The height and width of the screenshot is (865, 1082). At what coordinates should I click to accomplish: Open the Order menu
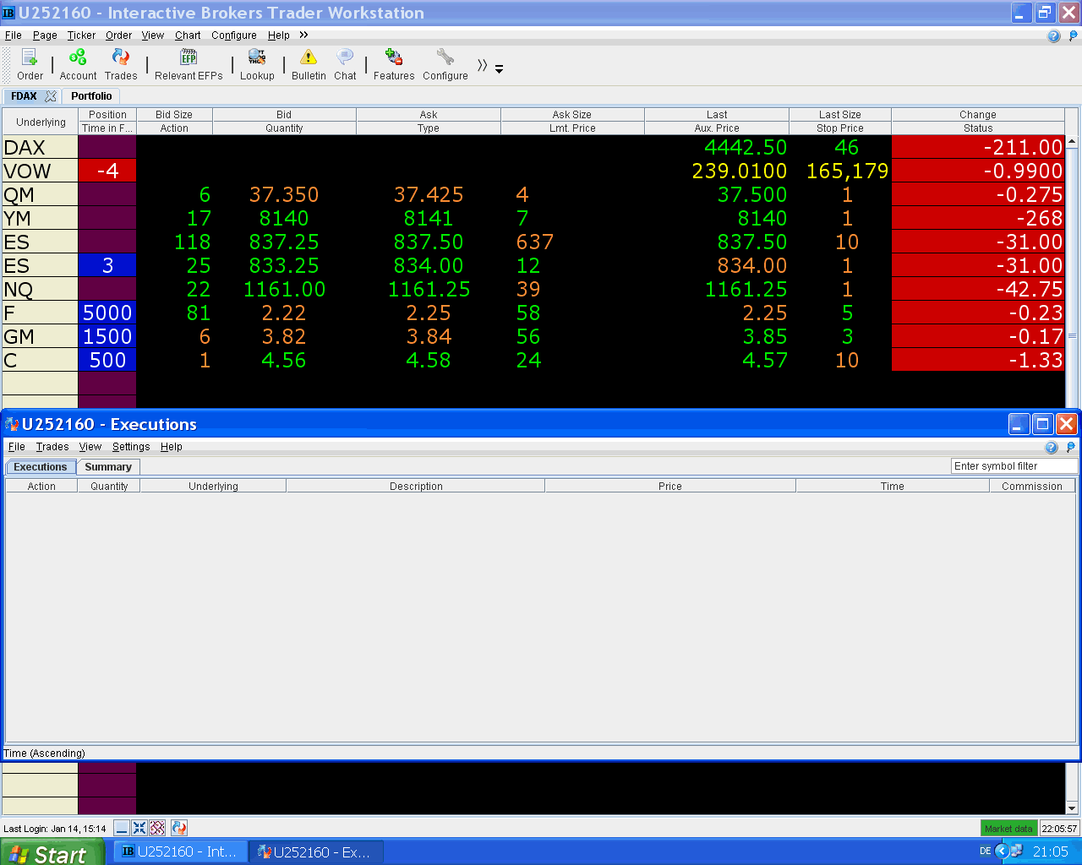click(118, 35)
